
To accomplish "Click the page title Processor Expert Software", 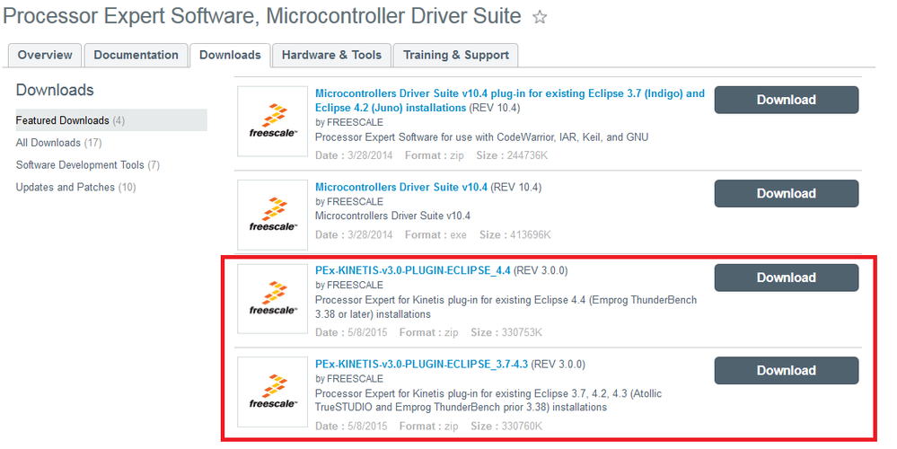I will pos(262,16).
